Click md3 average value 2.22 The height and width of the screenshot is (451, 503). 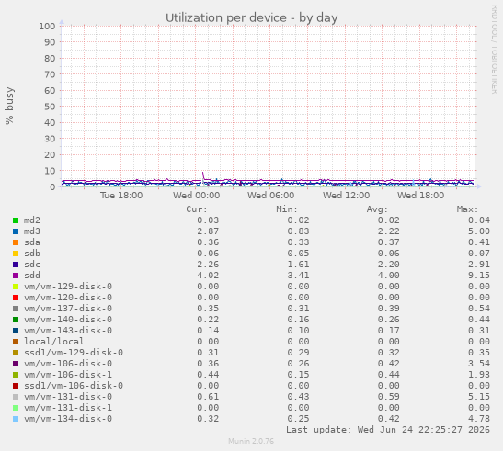[388, 231]
